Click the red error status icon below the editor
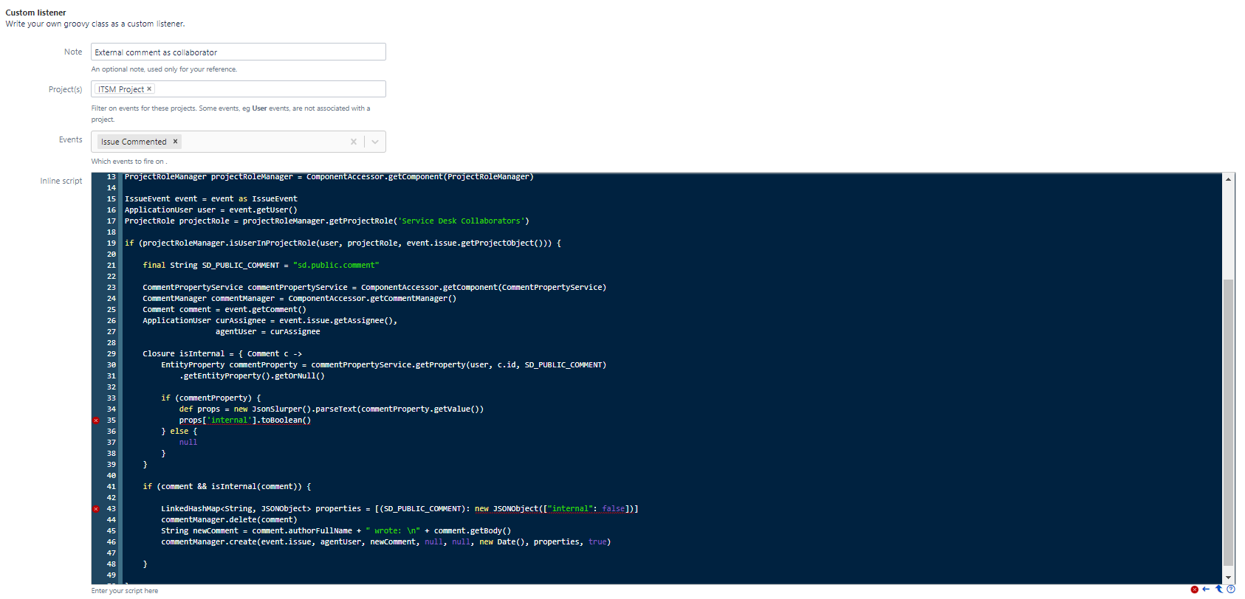 coord(1194,589)
